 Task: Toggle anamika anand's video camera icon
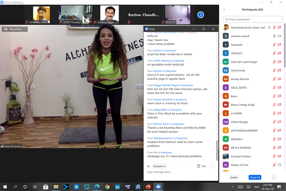pyautogui.click(x=279, y=36)
